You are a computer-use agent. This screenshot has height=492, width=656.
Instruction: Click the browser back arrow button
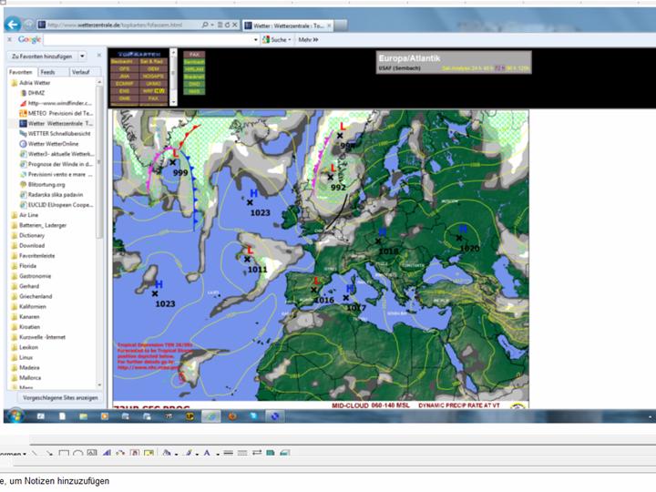click(x=13, y=25)
